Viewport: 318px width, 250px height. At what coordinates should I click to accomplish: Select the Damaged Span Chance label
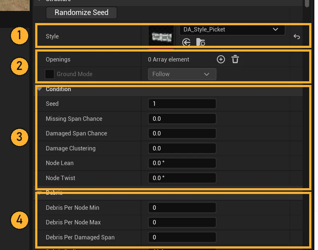tap(76, 133)
